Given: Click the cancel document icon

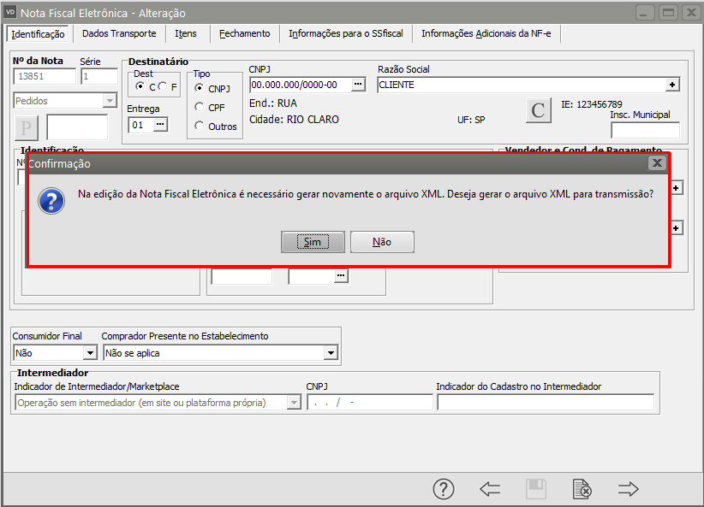Looking at the screenshot, I should (x=582, y=489).
